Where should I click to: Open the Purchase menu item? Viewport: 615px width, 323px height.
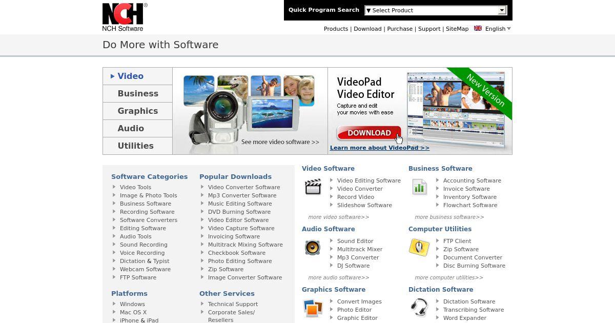click(400, 29)
